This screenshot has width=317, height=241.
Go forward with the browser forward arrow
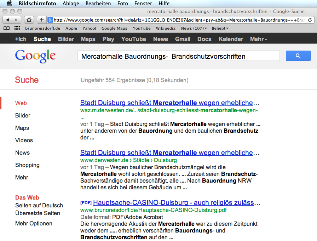pos(16,20)
